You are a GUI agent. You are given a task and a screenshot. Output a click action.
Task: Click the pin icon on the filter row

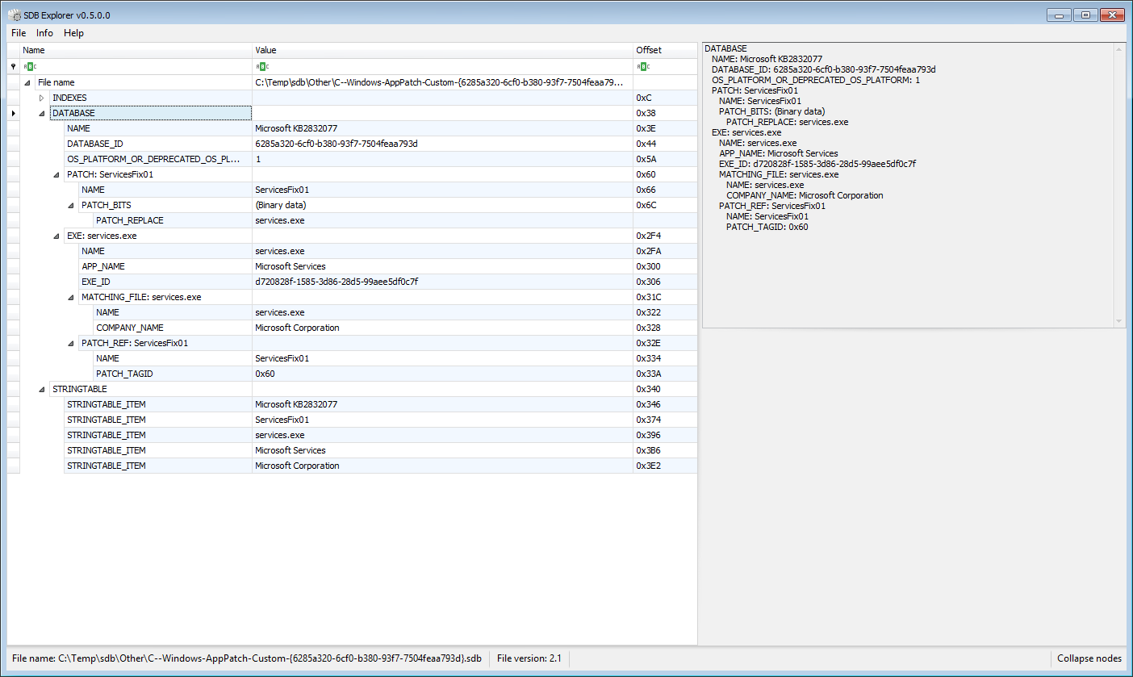coord(13,67)
